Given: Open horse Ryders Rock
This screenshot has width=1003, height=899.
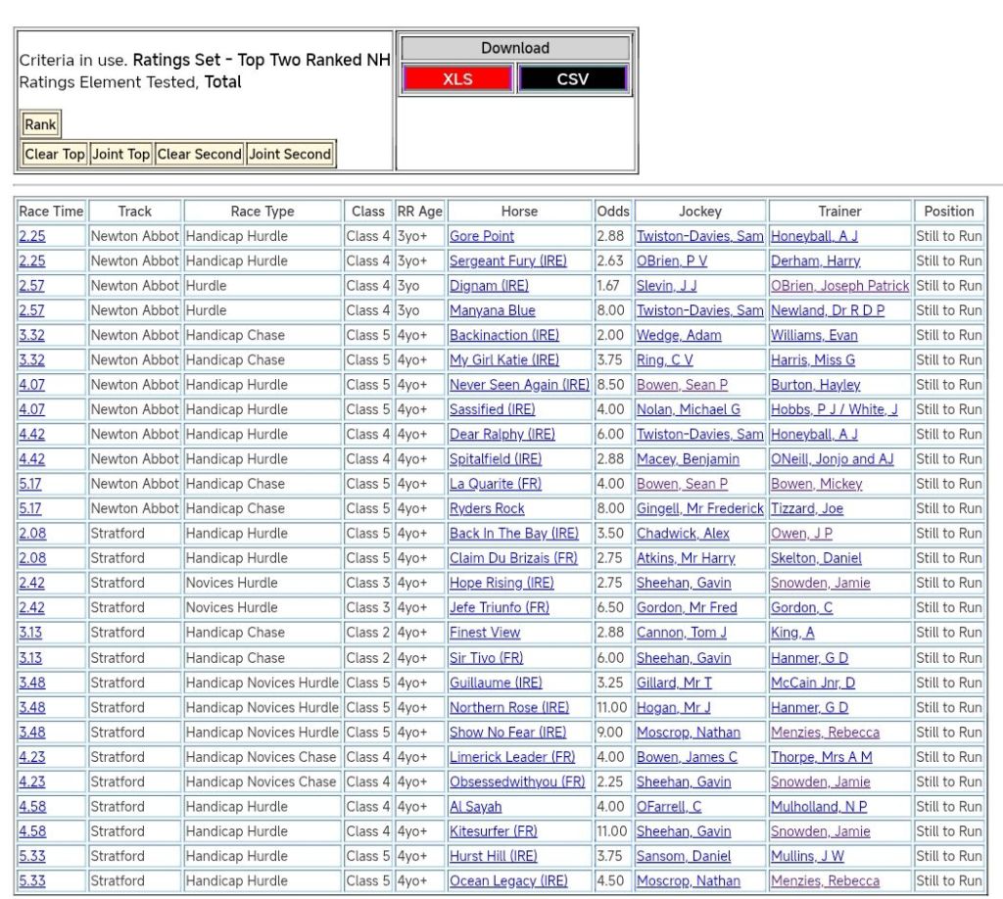Looking at the screenshot, I should click(x=487, y=508).
